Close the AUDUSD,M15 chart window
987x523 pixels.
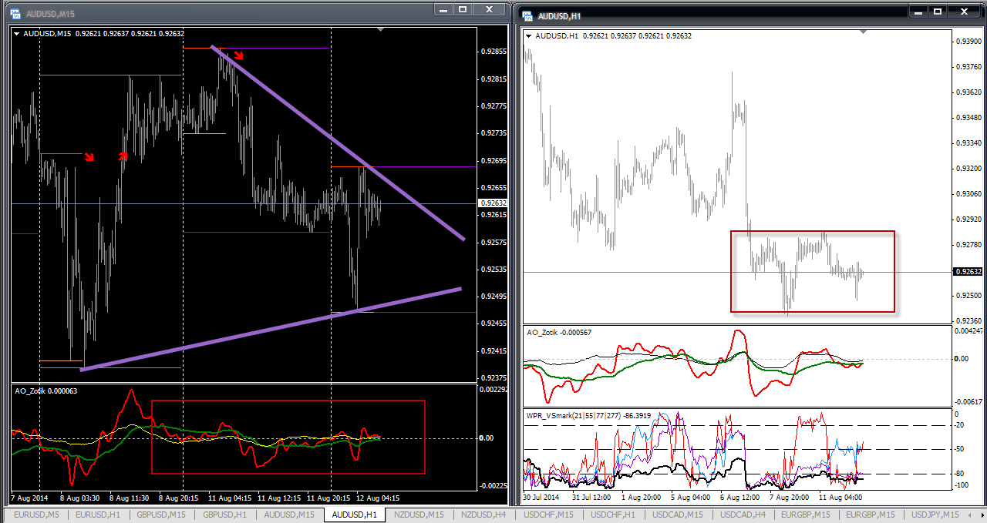[490, 10]
